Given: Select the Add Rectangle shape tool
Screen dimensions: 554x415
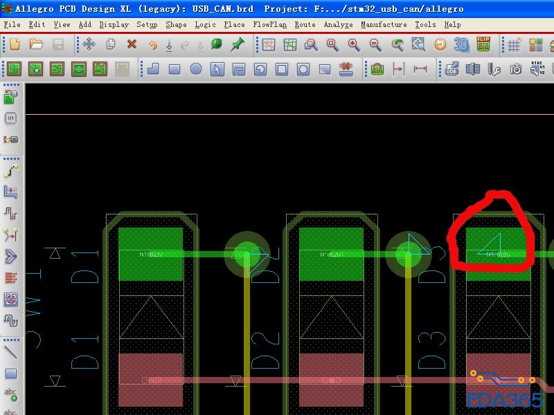Looking at the screenshot, I should click(175, 69).
